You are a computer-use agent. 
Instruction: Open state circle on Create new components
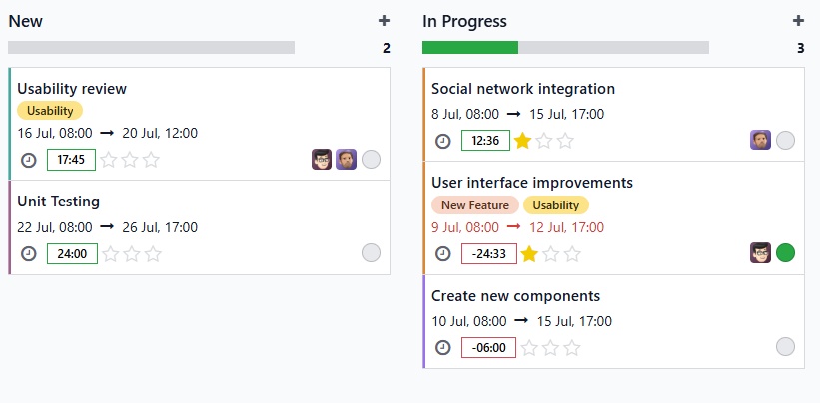pyautogui.click(x=785, y=346)
